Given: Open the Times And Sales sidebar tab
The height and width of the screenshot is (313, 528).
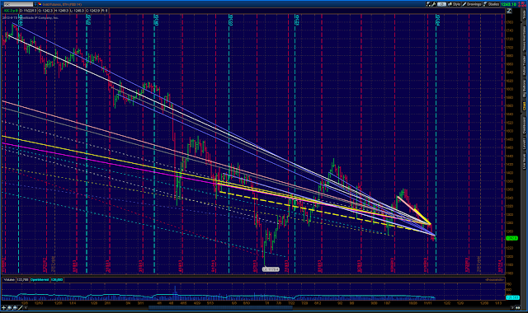Looking at the screenshot, I should pos(524,38).
